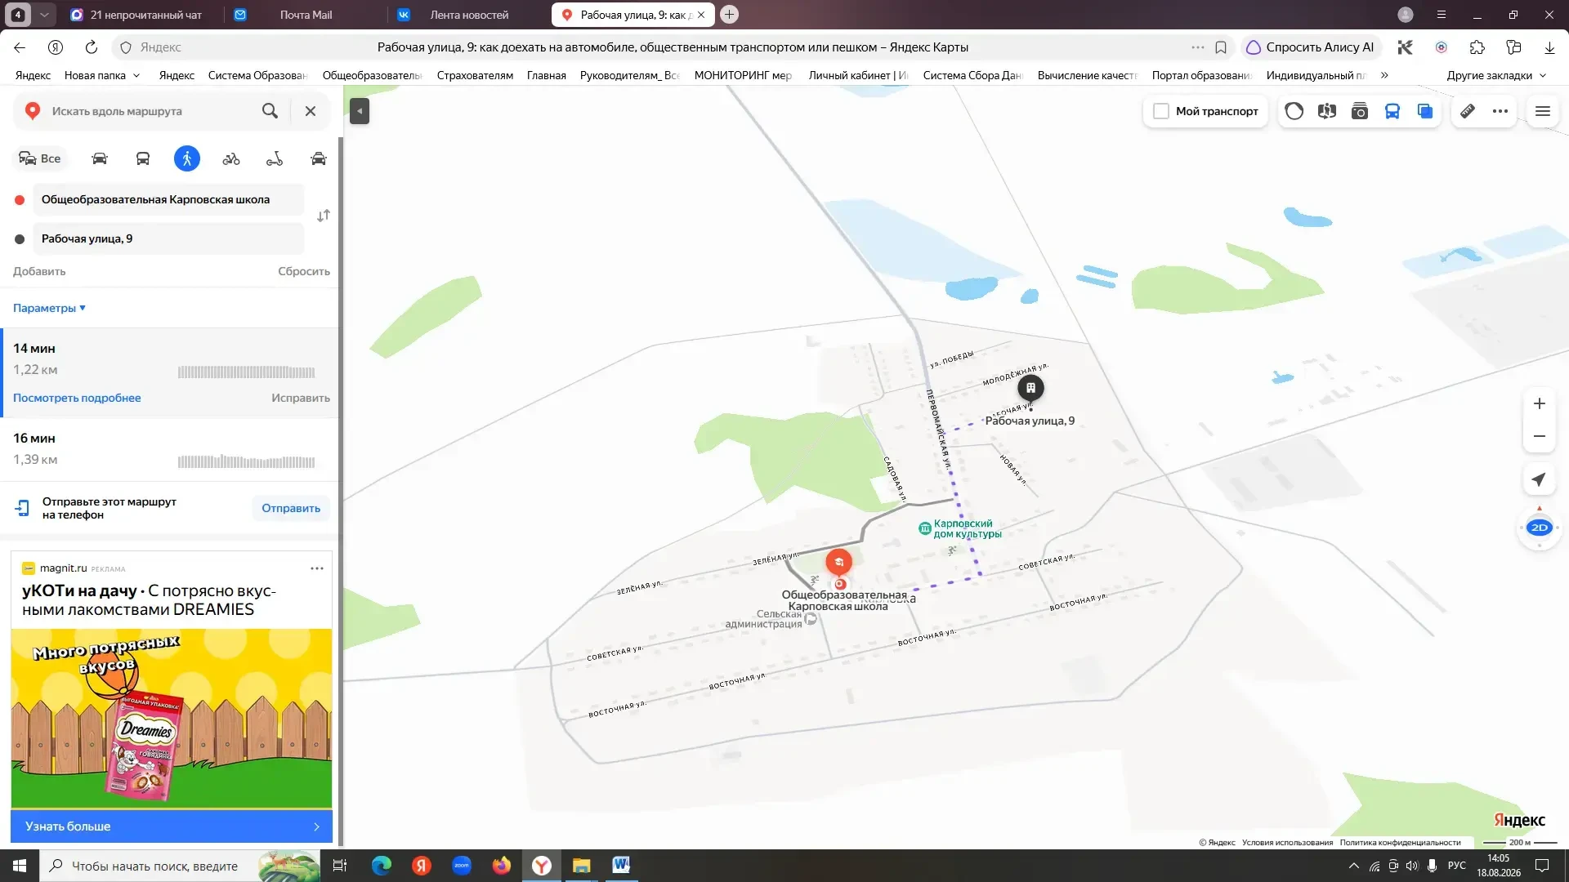Screen dimensions: 1569x882
Task: Click the Посмотреть подробнее link
Action: 77,398
